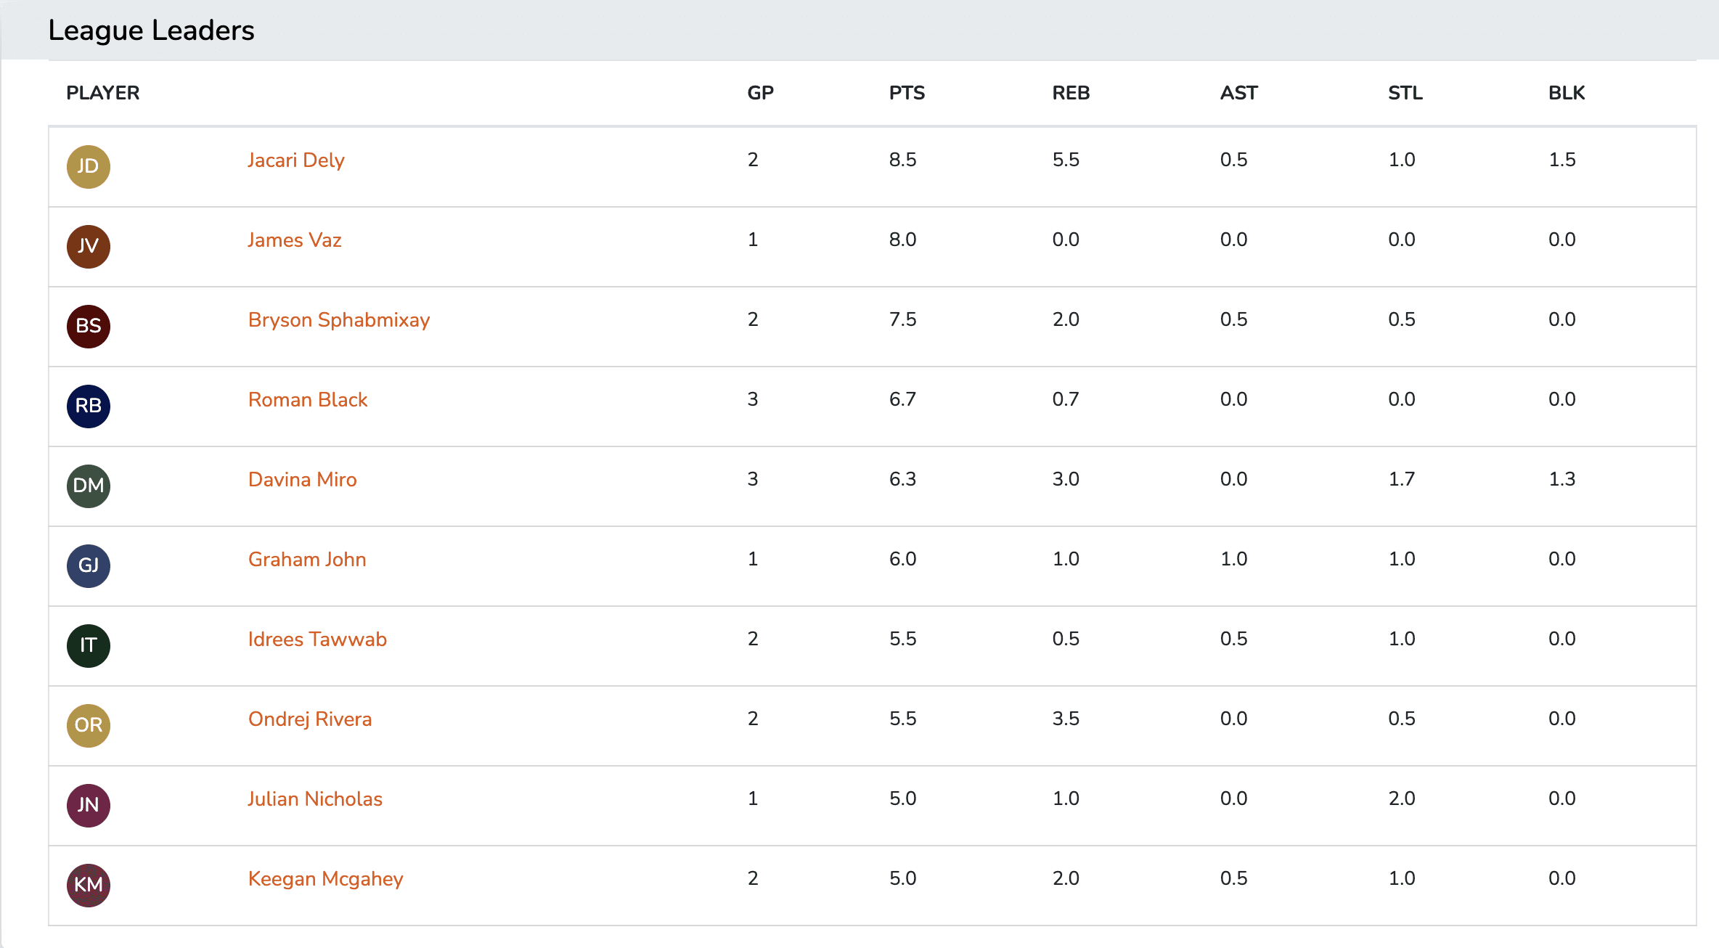Click the GP column header

pyautogui.click(x=760, y=93)
